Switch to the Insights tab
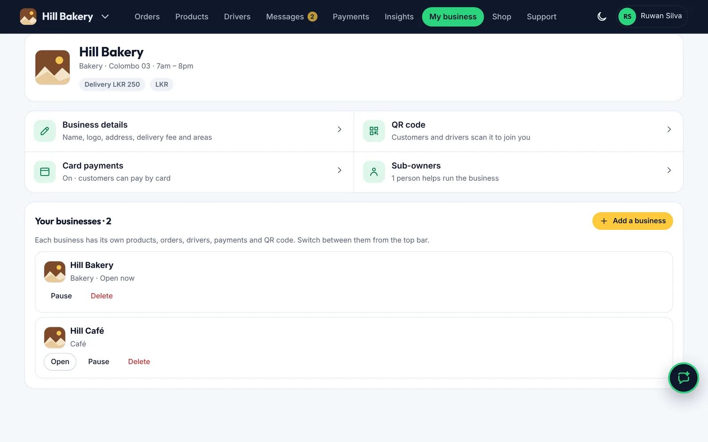Viewport: 708px width, 442px height. point(399,17)
